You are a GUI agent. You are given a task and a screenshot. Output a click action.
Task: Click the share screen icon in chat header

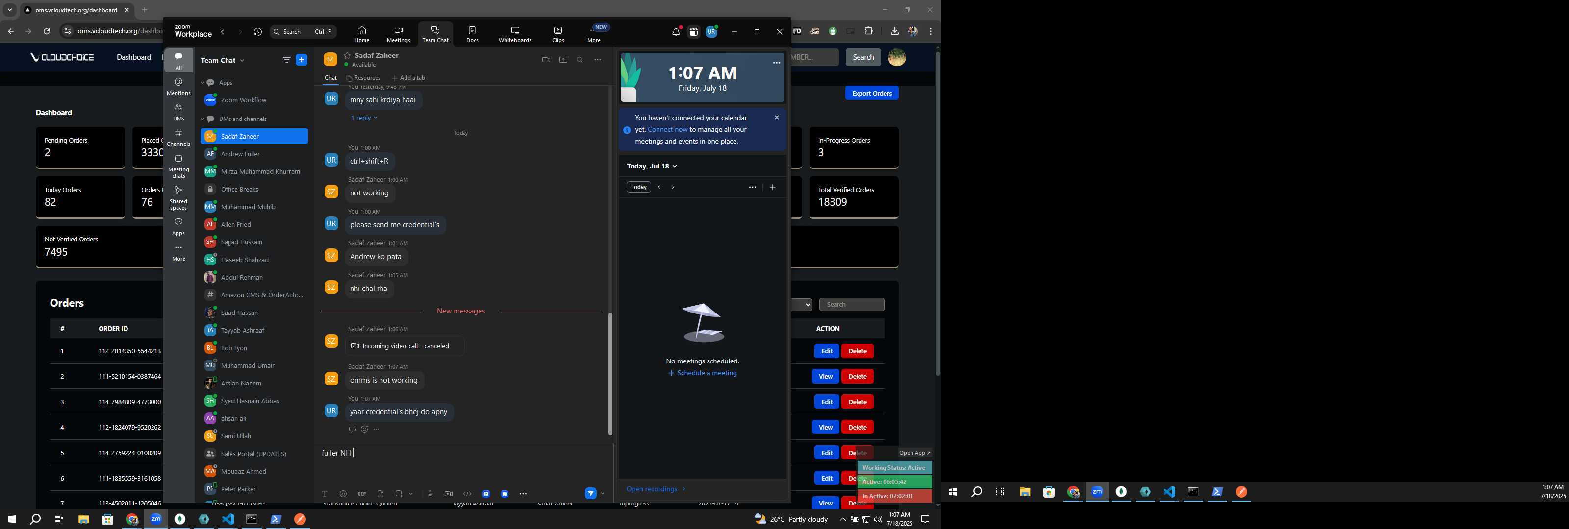coord(563,60)
